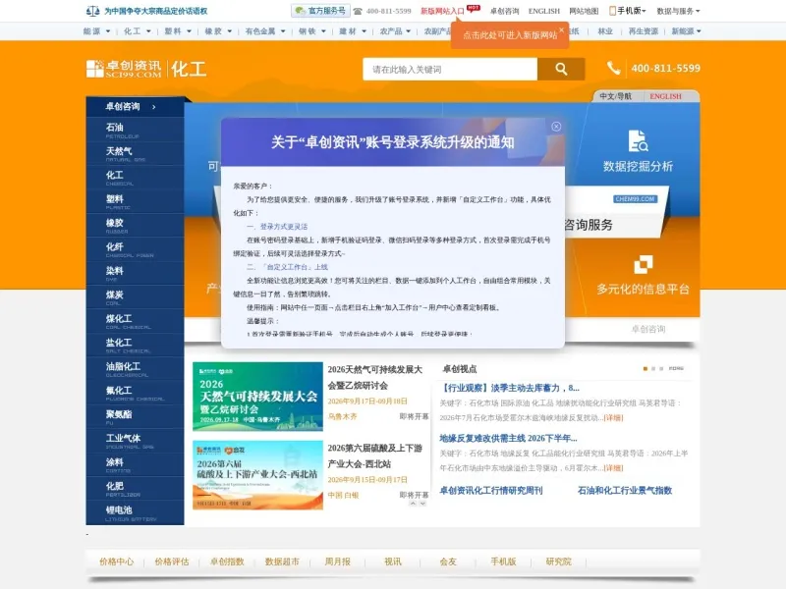Open the 2026第六届硫酸 conference banner image
Image resolution: width=786 pixels, height=589 pixels.
pyautogui.click(x=257, y=475)
